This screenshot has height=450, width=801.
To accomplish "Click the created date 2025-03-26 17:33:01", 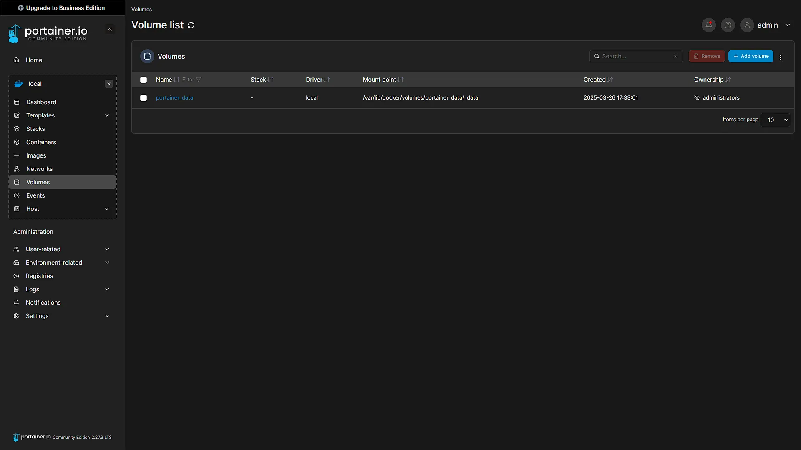I will [610, 98].
